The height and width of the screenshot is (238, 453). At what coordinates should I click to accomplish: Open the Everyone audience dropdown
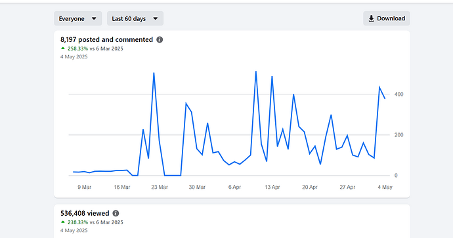coord(78,18)
